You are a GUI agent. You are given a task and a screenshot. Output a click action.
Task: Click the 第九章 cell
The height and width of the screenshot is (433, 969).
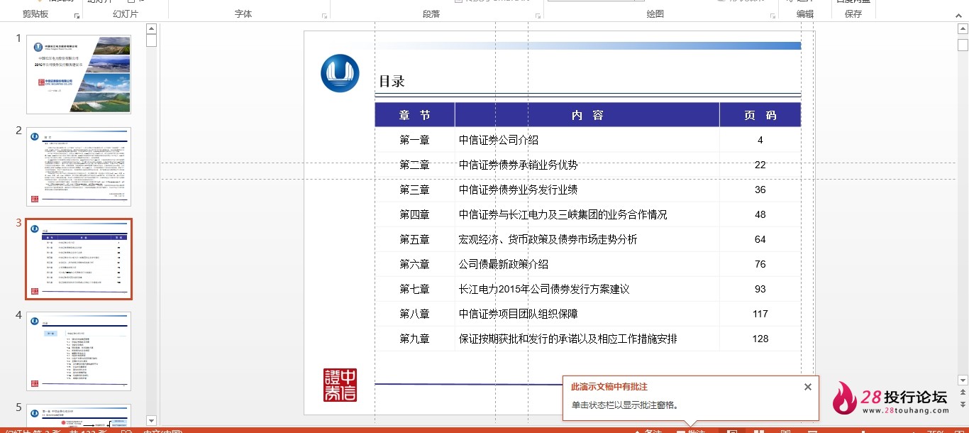(x=415, y=339)
